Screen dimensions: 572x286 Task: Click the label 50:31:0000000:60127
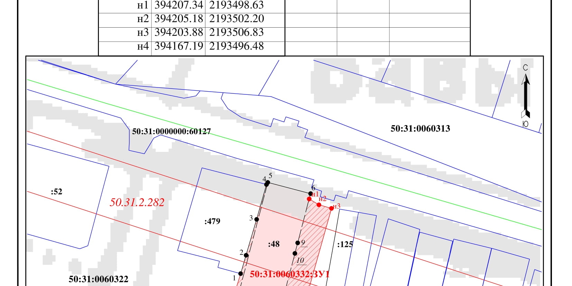coord(171,131)
